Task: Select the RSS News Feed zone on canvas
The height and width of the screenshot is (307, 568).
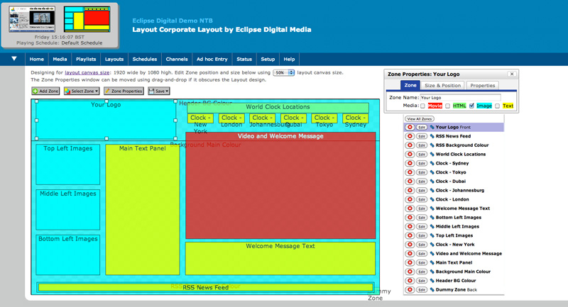Action: tap(205, 287)
